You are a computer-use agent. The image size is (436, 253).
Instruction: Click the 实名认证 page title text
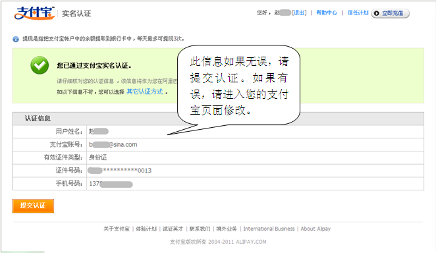coord(76,13)
